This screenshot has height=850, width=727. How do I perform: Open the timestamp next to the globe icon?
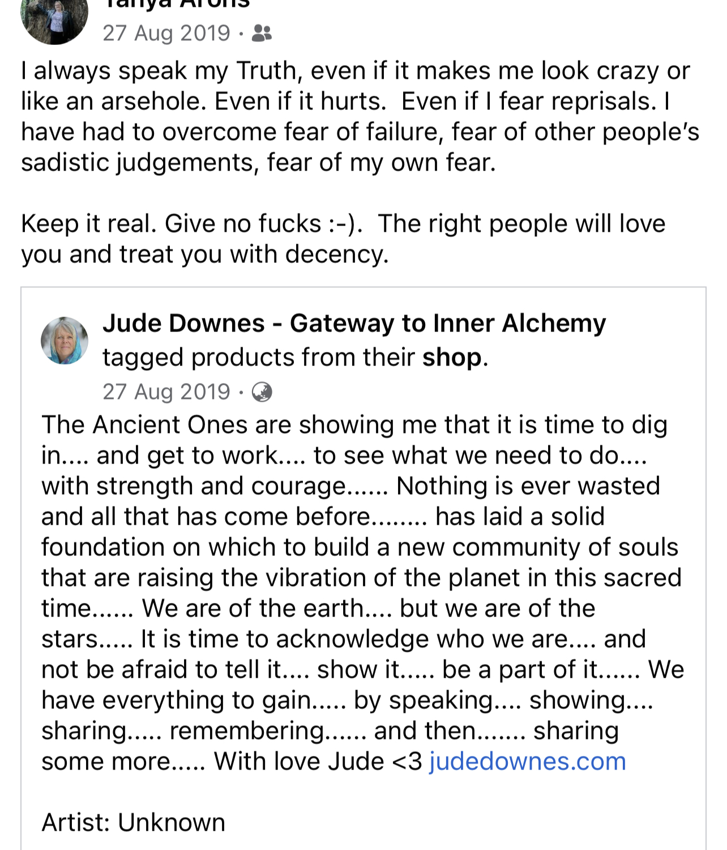pyautogui.click(x=166, y=392)
